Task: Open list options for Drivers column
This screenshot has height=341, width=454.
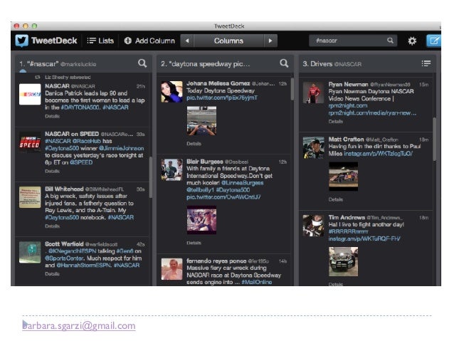Action: pos(426,63)
